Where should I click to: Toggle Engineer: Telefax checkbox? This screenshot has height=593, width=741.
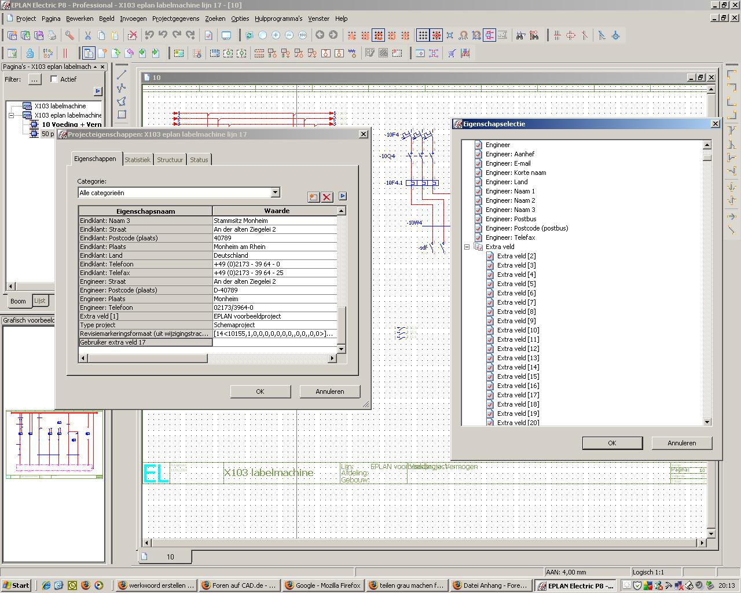click(x=478, y=237)
